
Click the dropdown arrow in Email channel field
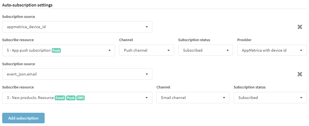pos(224,98)
